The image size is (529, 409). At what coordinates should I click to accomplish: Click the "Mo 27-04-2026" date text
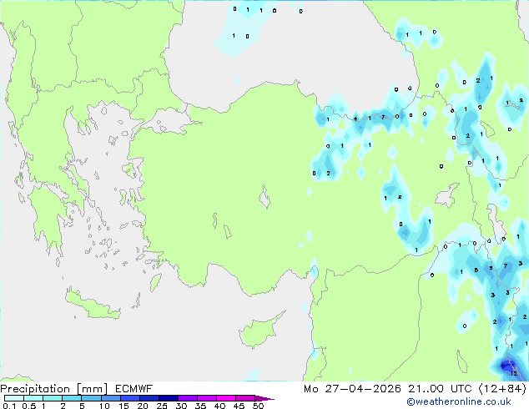tap(353, 389)
